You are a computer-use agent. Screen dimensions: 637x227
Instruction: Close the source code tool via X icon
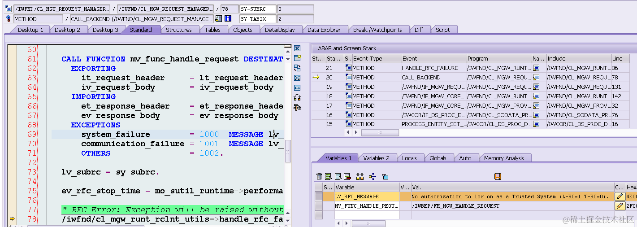[297, 48]
